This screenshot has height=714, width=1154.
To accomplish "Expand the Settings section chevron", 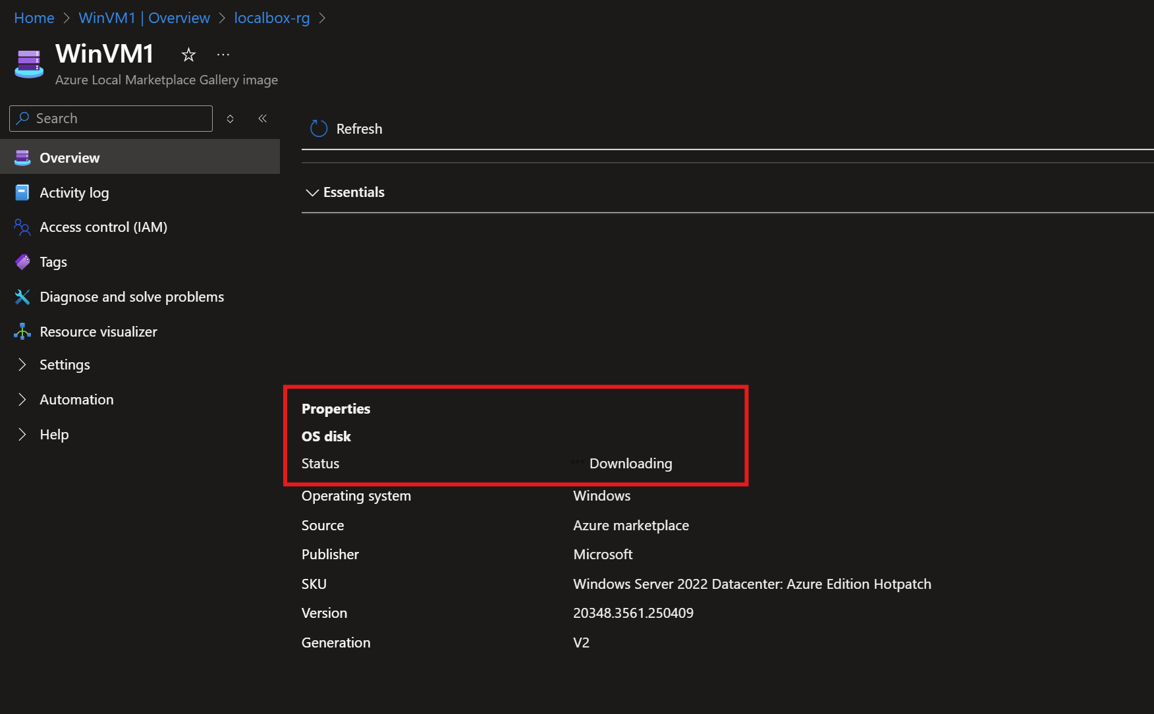I will click(x=22, y=365).
